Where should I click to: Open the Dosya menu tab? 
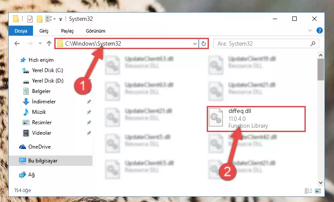[x=21, y=31]
